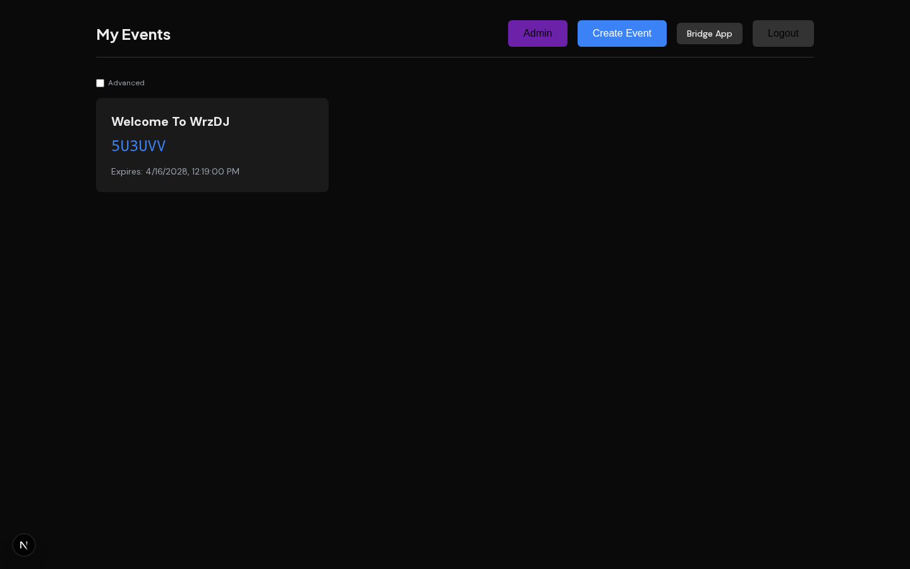Click the blue Create Event button
This screenshot has width=910, height=569.
(x=622, y=34)
